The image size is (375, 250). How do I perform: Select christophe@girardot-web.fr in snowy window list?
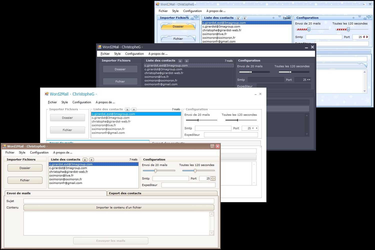pyautogui.click(x=247, y=30)
